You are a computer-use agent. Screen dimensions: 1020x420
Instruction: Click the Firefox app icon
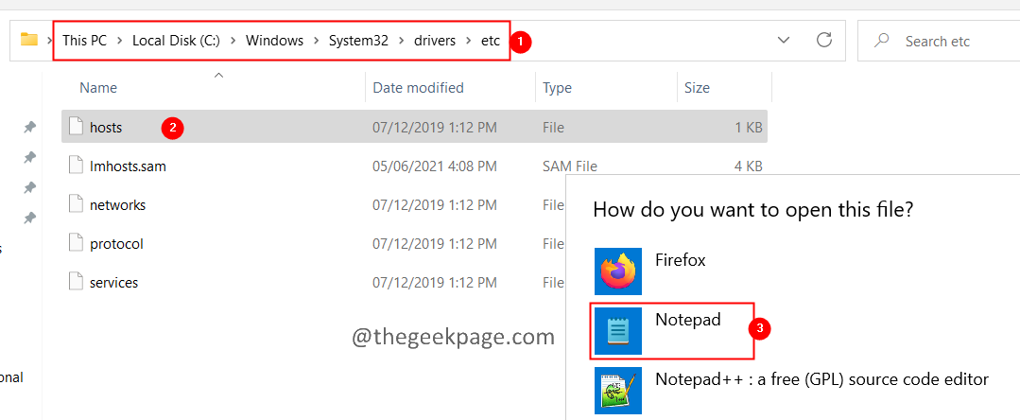tap(618, 271)
